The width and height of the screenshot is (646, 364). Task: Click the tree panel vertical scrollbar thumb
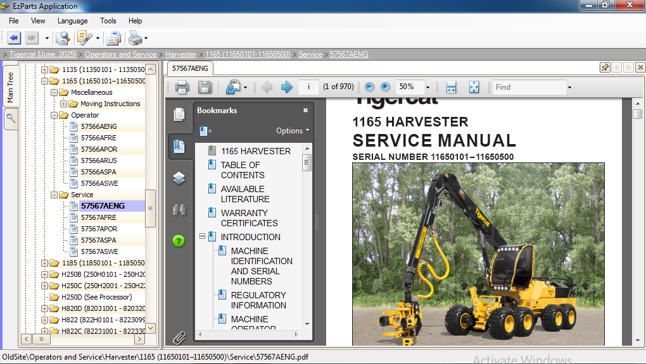[x=150, y=209]
